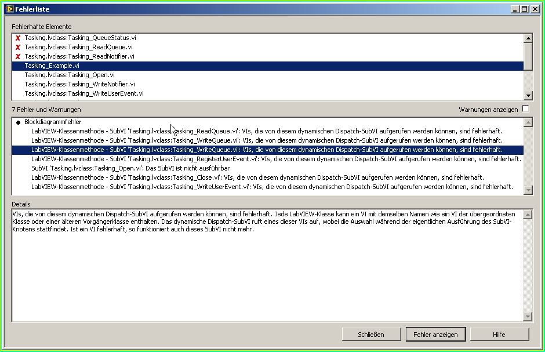
Task: Click the Fehler anzeigen button
Action: tap(435, 334)
